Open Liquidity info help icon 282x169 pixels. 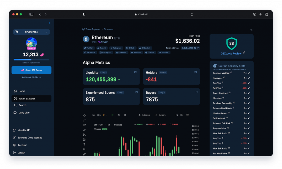pyautogui.click(x=135, y=72)
